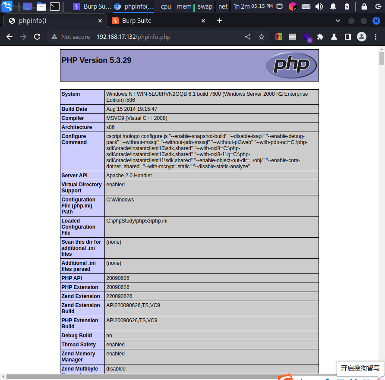This screenshot has width=385, height=380.
Task: Click the MSVC9 (Visual C++ 2008) value
Action: click(137, 118)
